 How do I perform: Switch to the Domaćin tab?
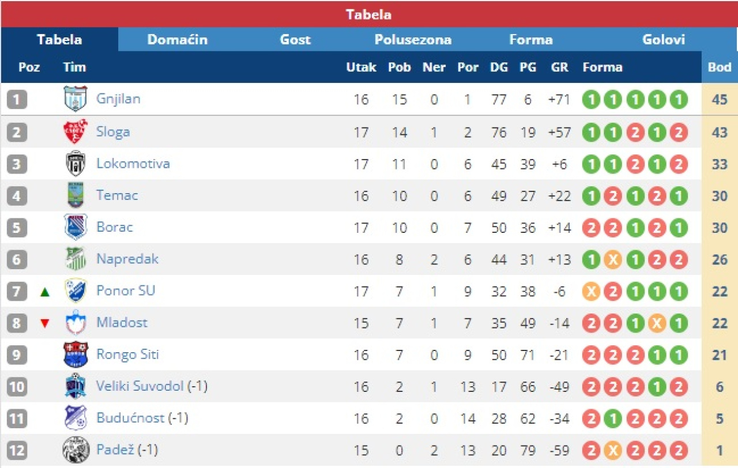coord(177,40)
